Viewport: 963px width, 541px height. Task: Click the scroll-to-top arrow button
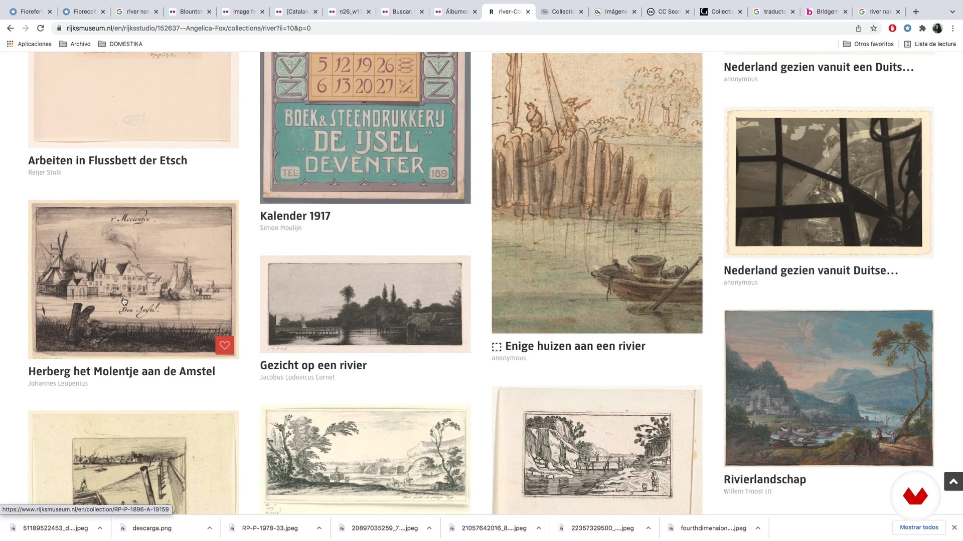tap(953, 481)
